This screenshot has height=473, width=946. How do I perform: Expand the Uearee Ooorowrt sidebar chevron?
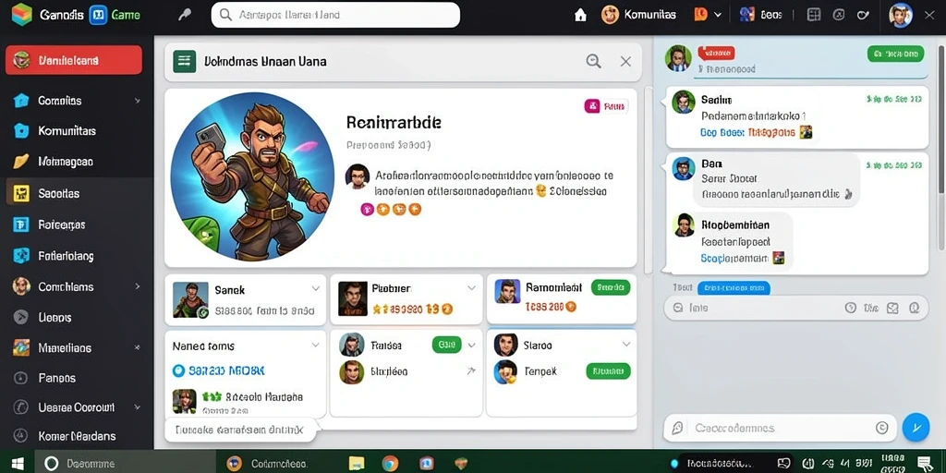137,407
